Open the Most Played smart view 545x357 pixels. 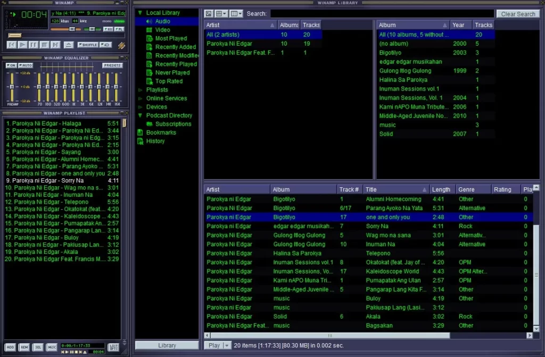(171, 38)
